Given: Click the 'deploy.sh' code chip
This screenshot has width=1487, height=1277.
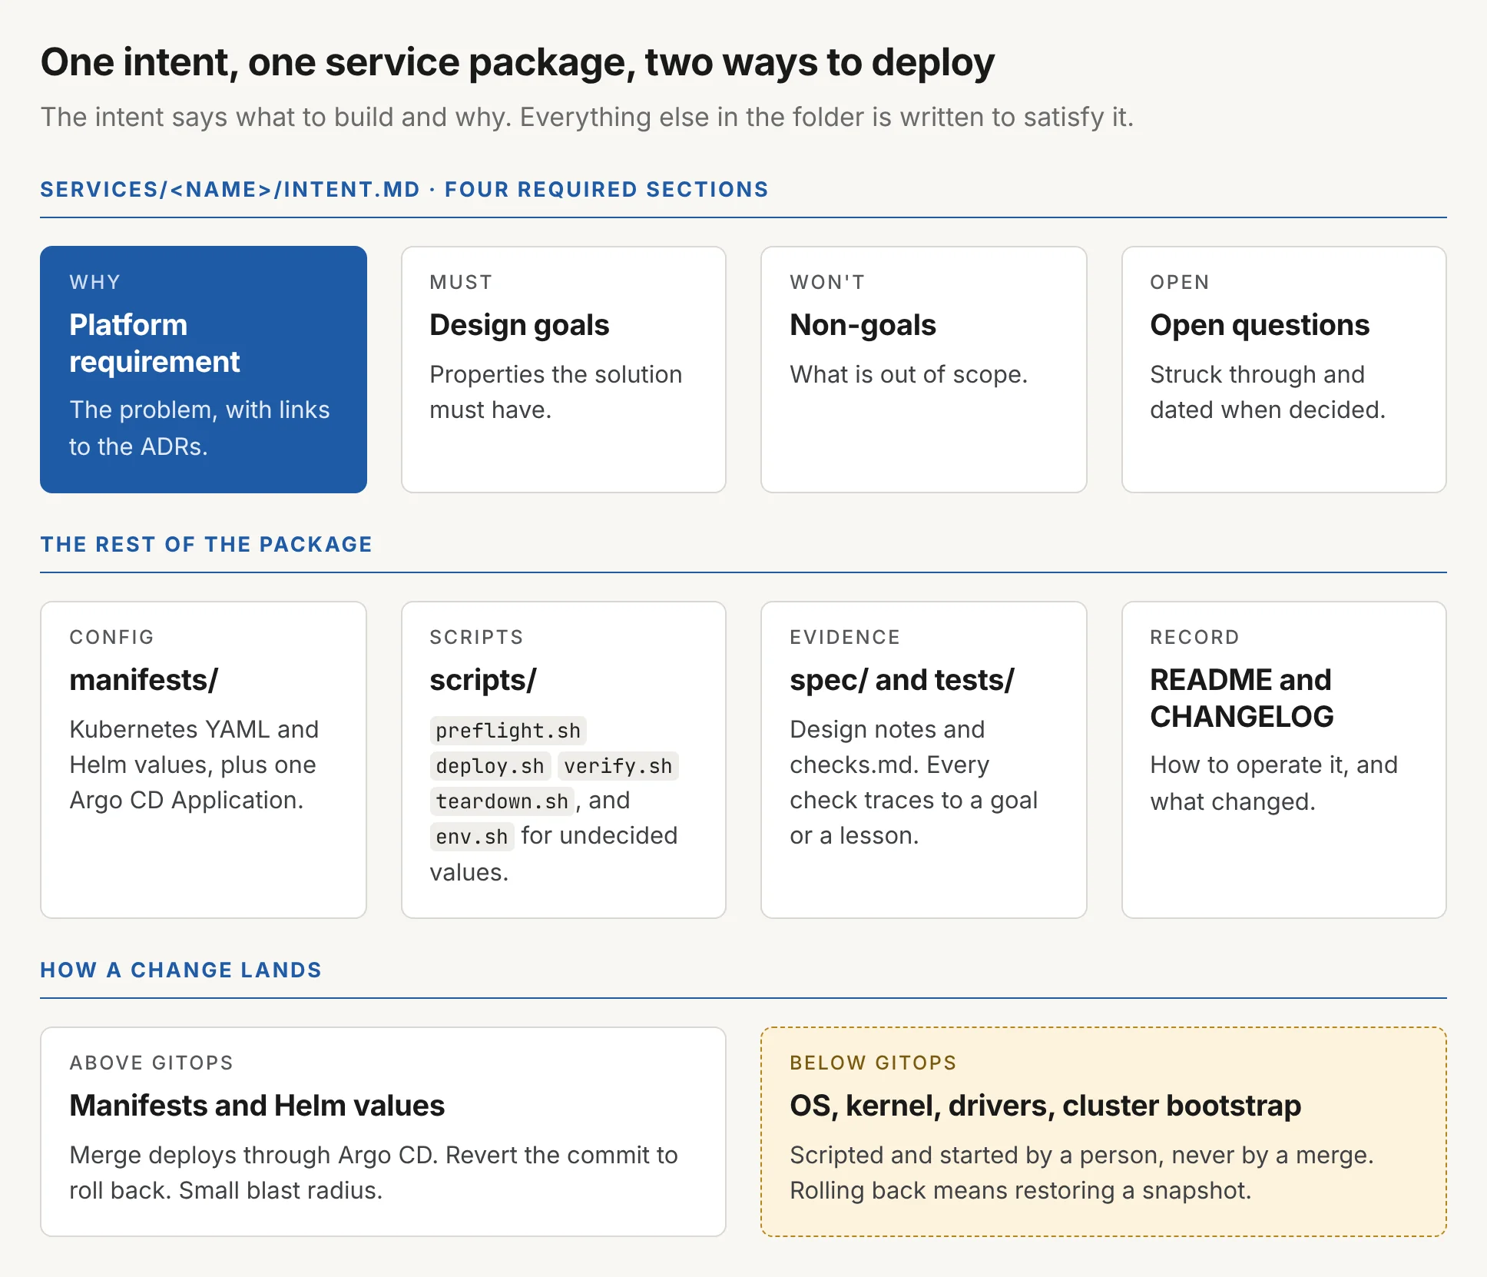Looking at the screenshot, I should tap(490, 766).
